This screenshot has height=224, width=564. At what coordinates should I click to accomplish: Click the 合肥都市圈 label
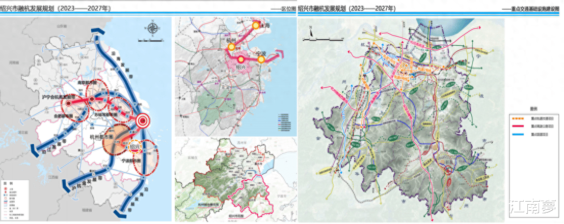pos(63,116)
